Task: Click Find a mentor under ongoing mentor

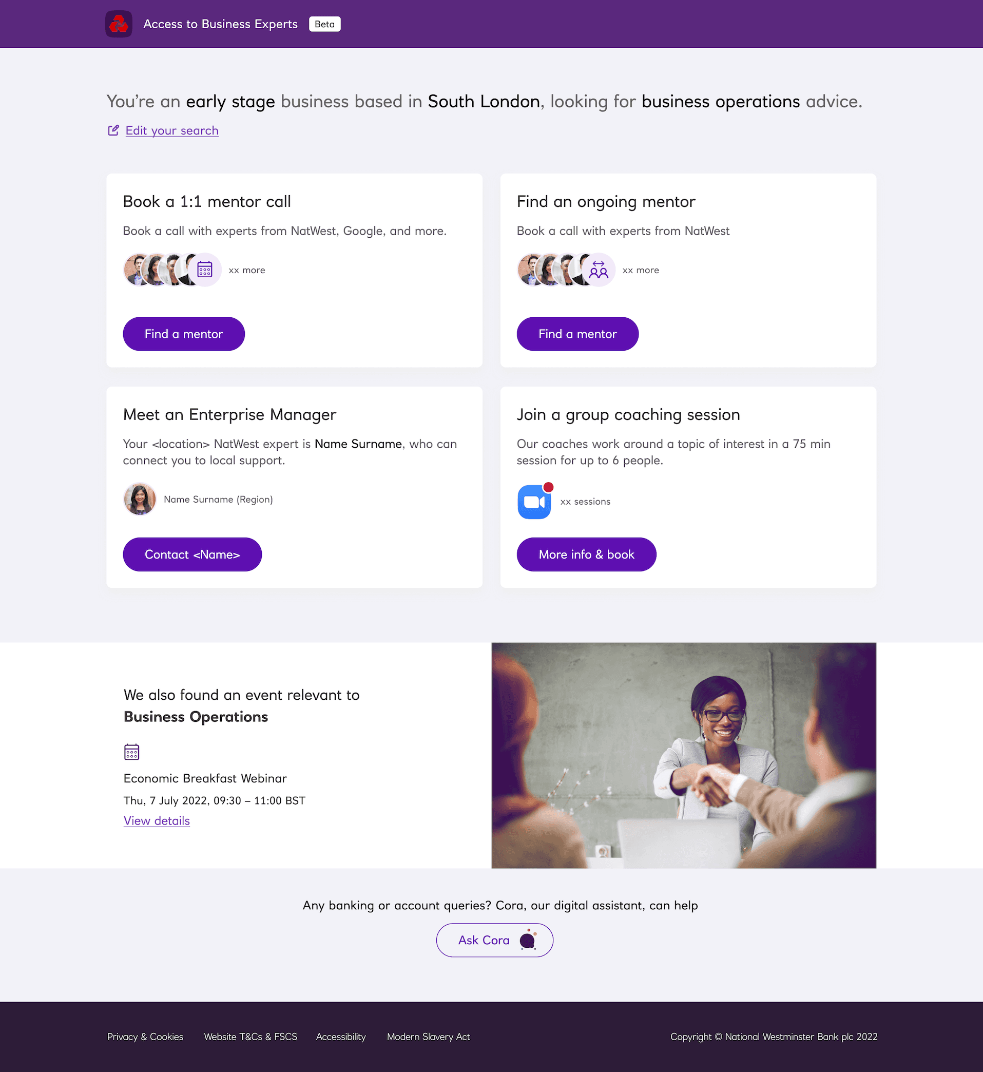Action: pyautogui.click(x=577, y=334)
